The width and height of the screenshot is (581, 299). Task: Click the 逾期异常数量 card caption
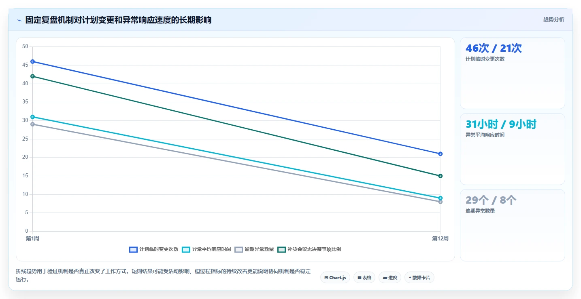pyautogui.click(x=480, y=211)
